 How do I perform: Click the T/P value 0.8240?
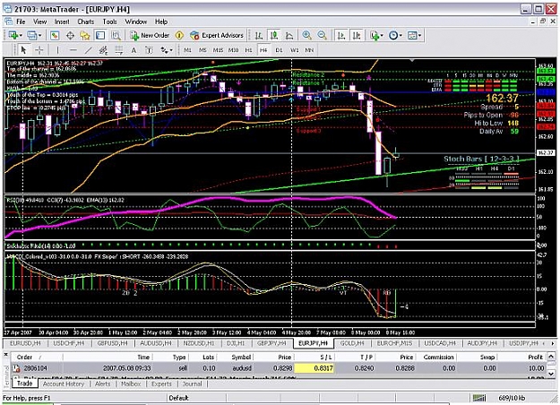coord(364,368)
